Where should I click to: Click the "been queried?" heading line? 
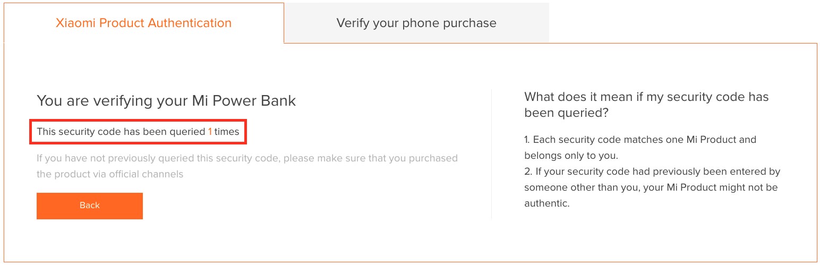pos(566,113)
